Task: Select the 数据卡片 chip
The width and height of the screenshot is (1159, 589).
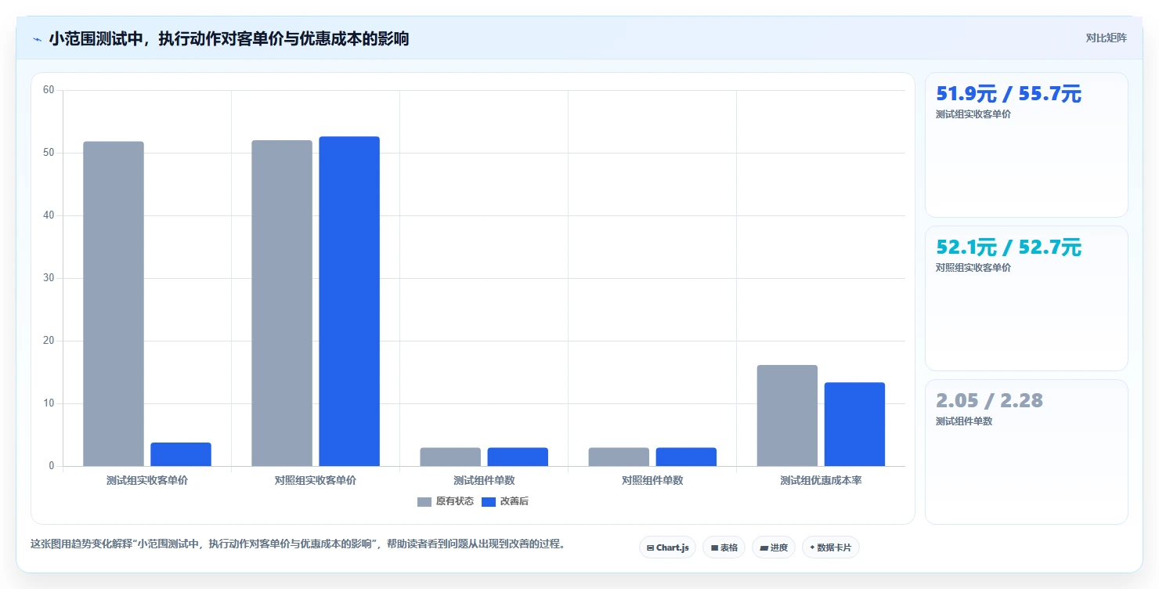Action: [830, 547]
